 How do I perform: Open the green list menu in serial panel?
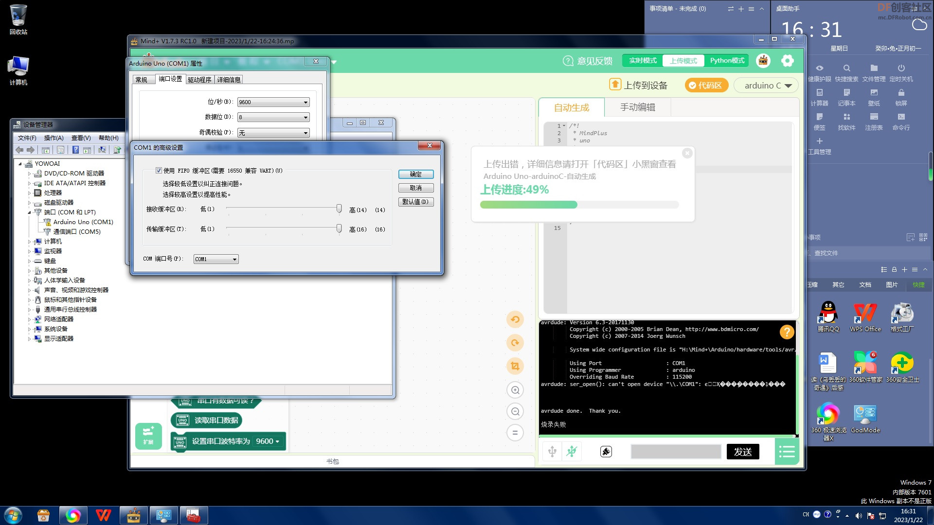pos(787,452)
